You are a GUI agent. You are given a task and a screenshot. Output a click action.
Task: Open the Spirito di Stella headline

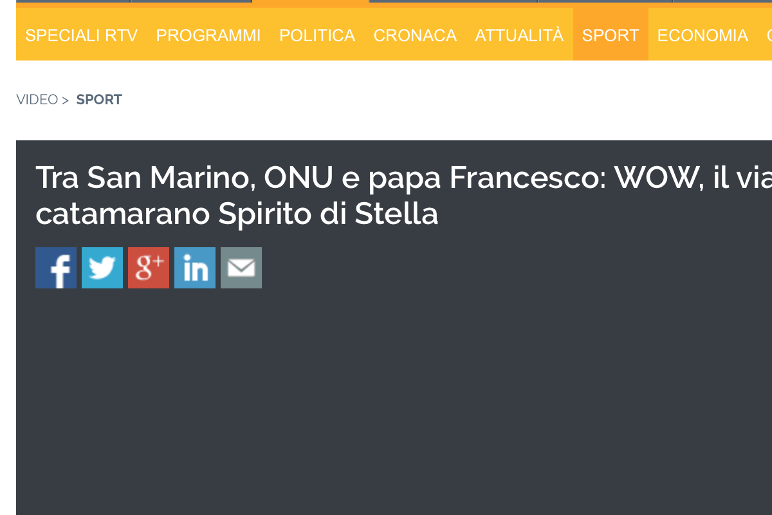click(403, 196)
